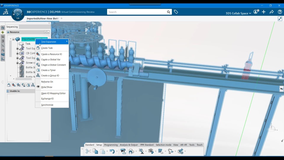The width and height of the screenshot is (284, 160).
Task: Open the Tree Expansion submenu arrow
Action: (x=67, y=41)
